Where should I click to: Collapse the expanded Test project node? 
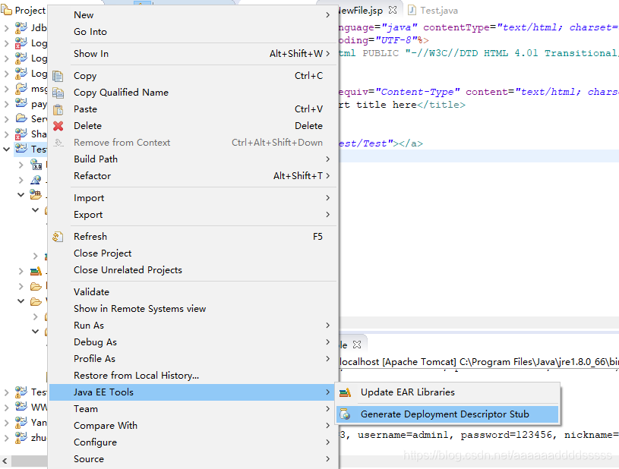coord(6,149)
